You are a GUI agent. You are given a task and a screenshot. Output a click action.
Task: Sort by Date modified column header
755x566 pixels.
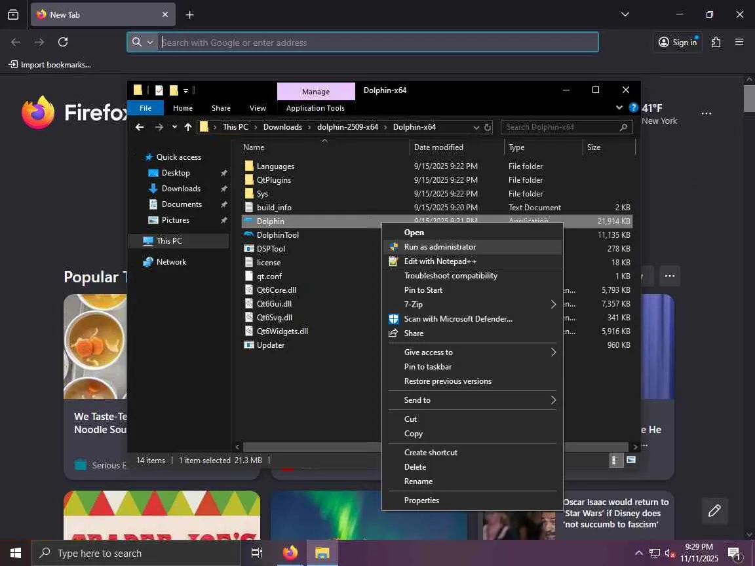point(438,147)
